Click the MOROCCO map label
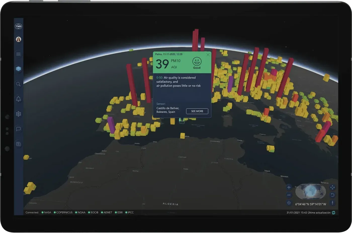This screenshot has width=352, height=233. point(76,182)
